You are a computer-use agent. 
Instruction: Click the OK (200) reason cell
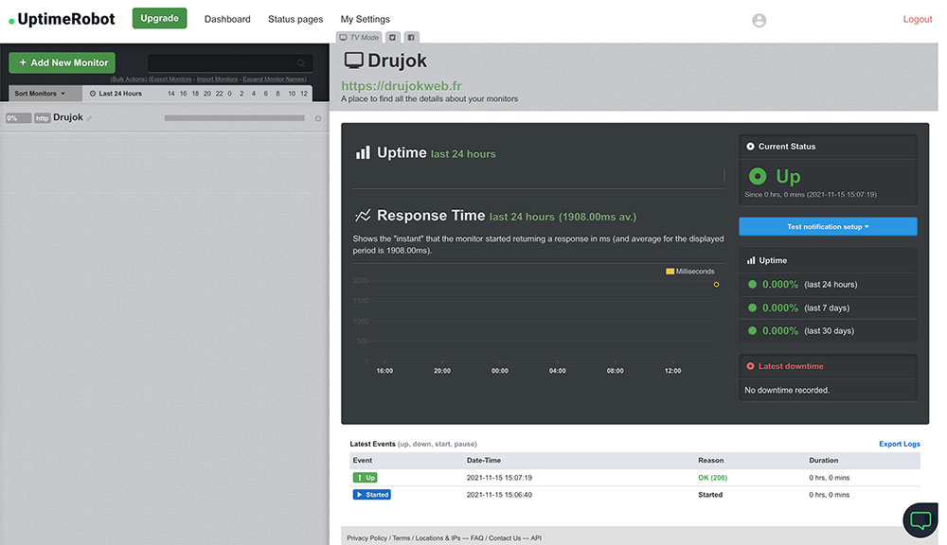click(x=713, y=478)
